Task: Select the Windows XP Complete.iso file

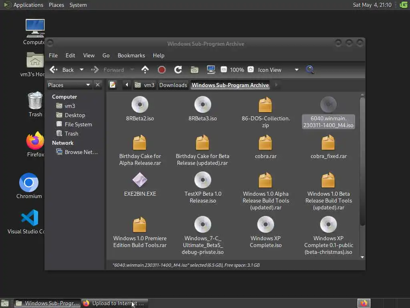Action: tap(265, 232)
